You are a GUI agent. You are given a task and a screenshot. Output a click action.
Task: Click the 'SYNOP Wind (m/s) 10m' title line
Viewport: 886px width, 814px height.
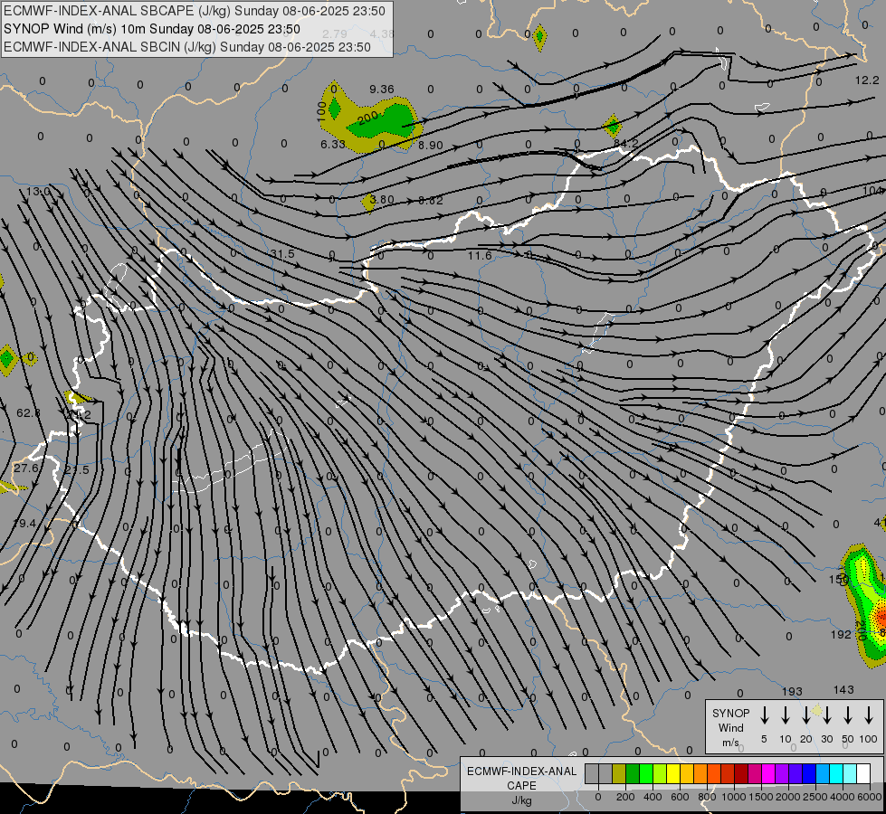(x=151, y=29)
